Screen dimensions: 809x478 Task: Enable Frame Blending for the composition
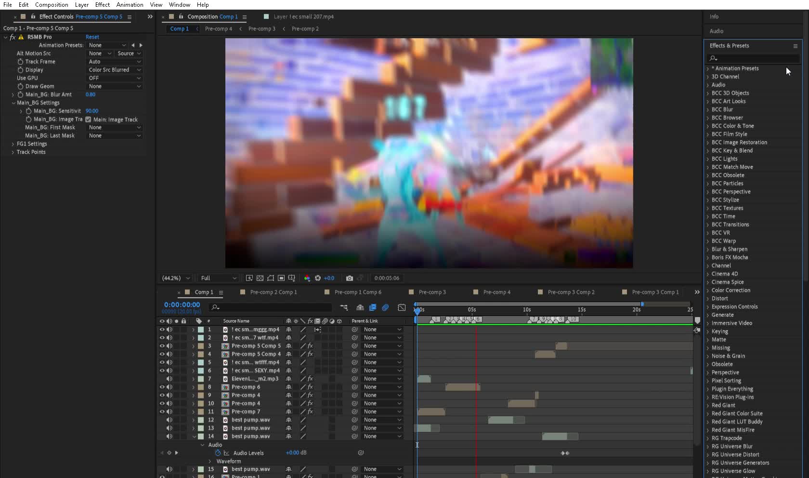tap(372, 307)
